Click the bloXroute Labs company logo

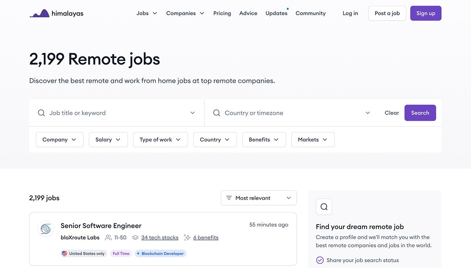point(46,229)
